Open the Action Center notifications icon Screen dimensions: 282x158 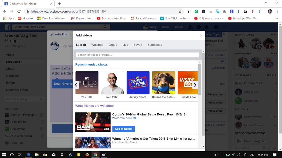[x=275, y=155]
